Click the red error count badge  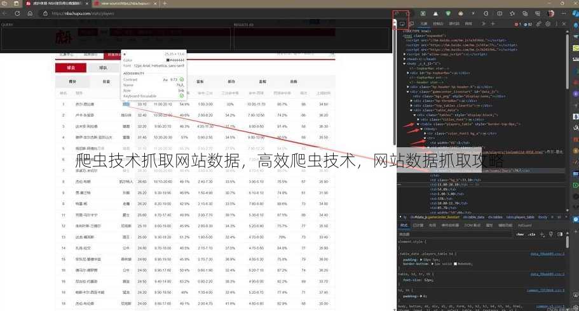coord(517,24)
